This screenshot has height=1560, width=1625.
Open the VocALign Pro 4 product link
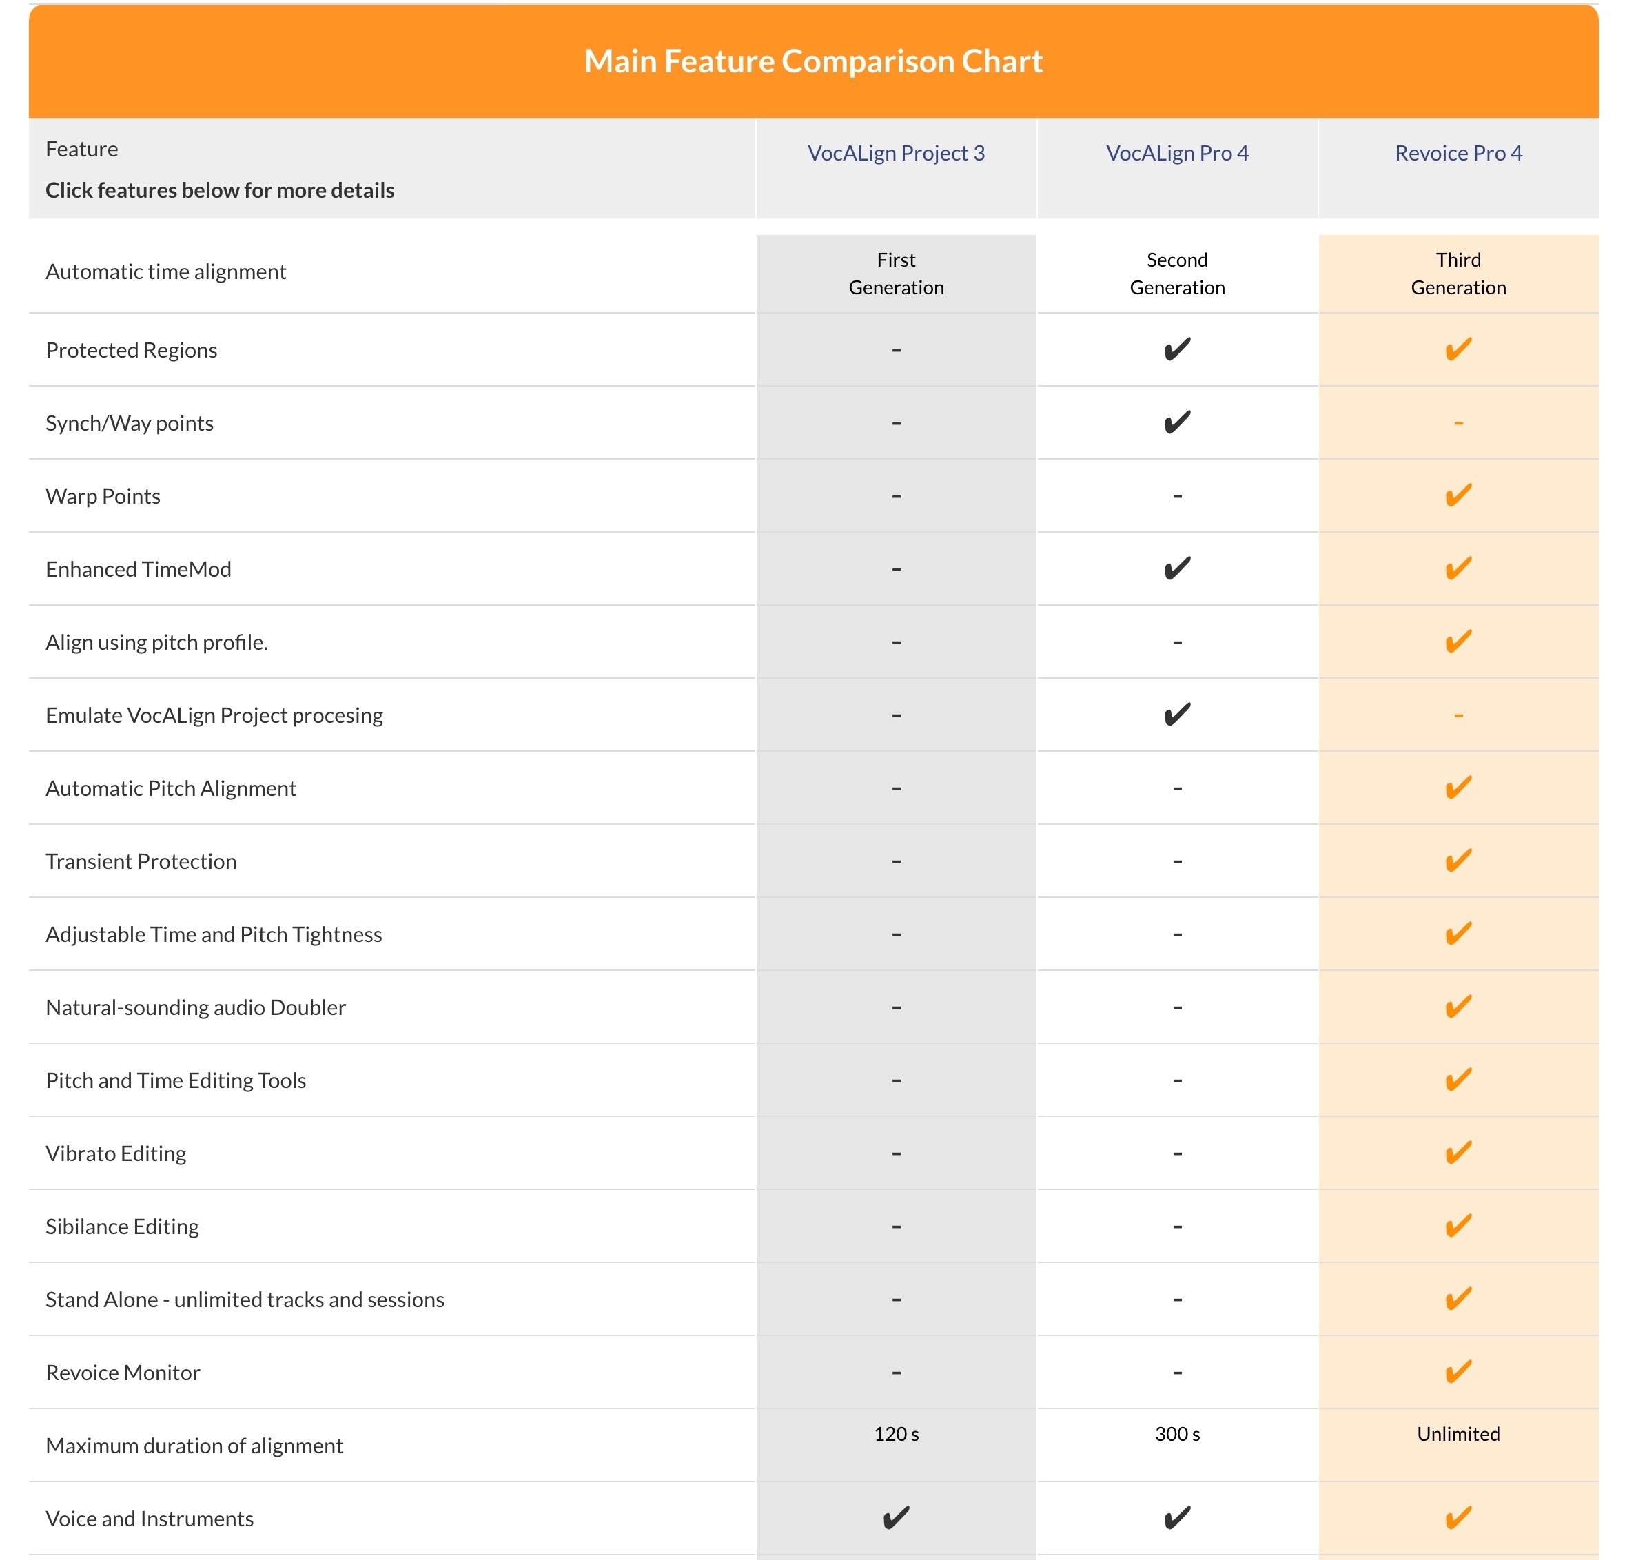click(x=1176, y=154)
